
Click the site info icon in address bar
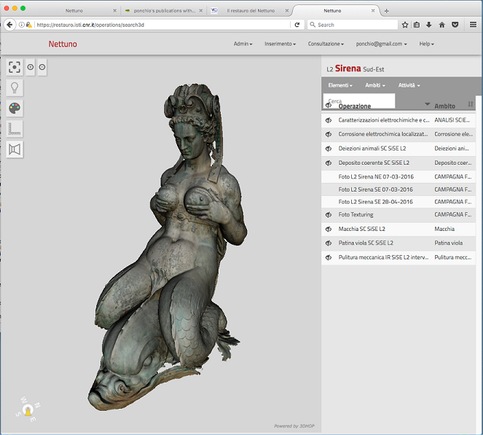22,25
